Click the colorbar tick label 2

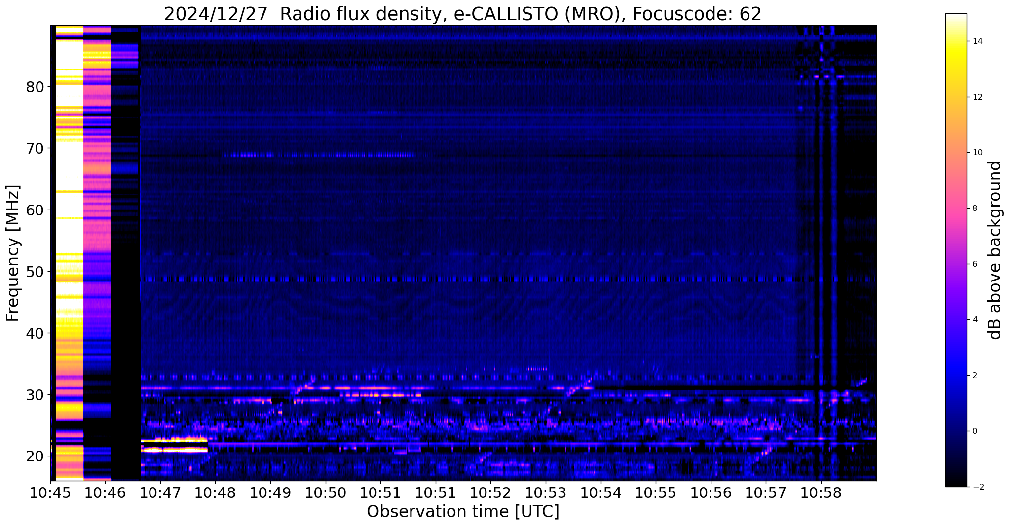(x=974, y=376)
